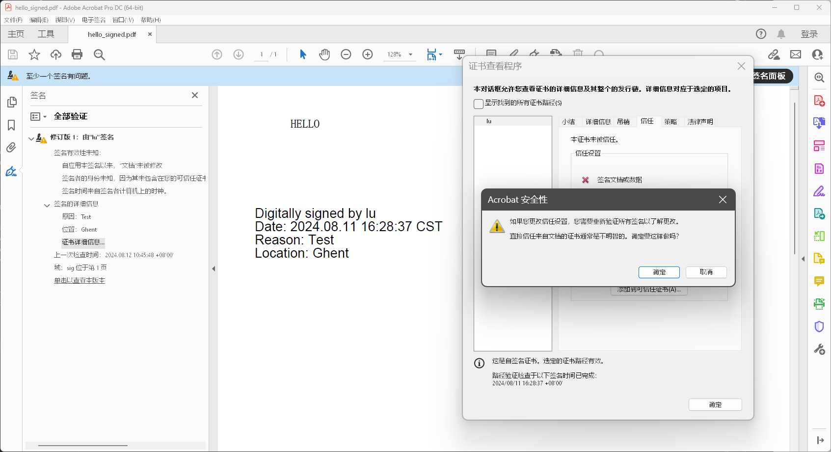Confirm the Acrobat security warning with 确定
831x452 pixels.
point(659,272)
